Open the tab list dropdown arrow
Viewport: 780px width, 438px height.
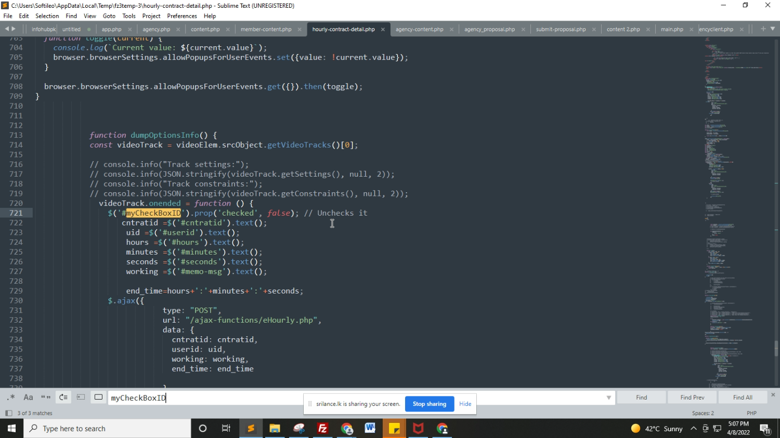pyautogui.click(x=773, y=29)
